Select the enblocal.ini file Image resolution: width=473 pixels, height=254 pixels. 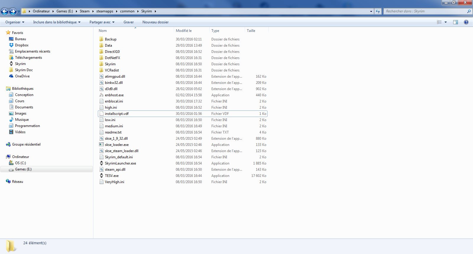pos(114,101)
